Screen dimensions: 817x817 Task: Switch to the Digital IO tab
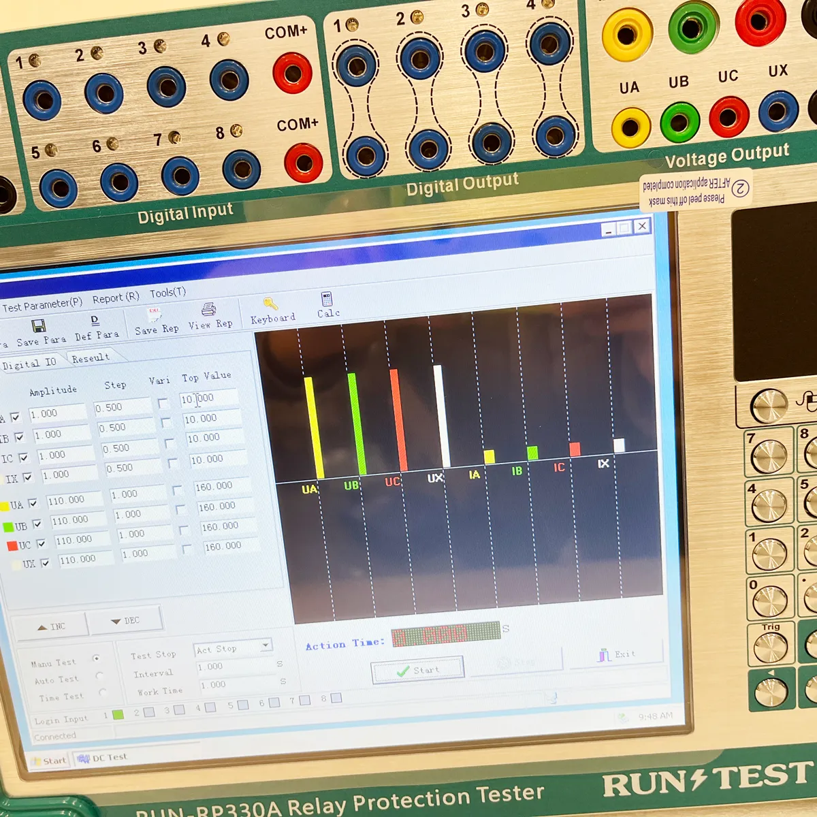(x=30, y=364)
